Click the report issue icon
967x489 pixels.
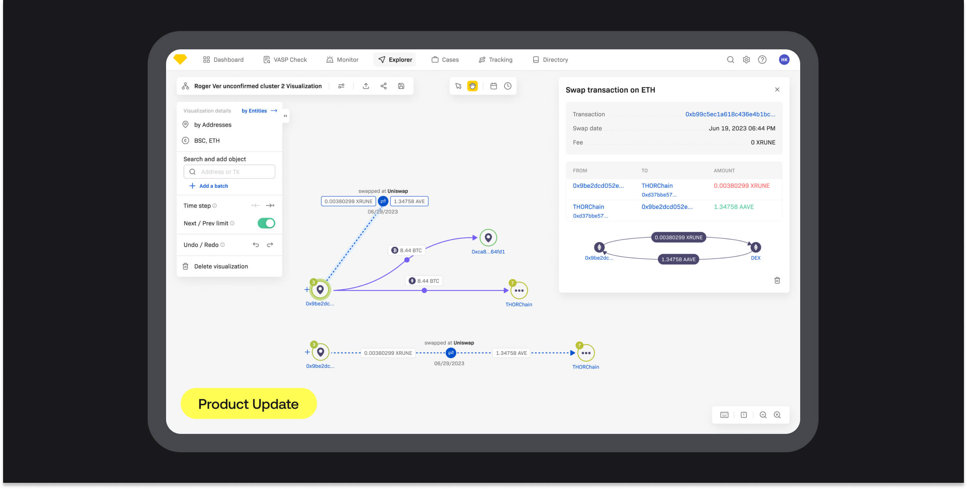point(744,416)
